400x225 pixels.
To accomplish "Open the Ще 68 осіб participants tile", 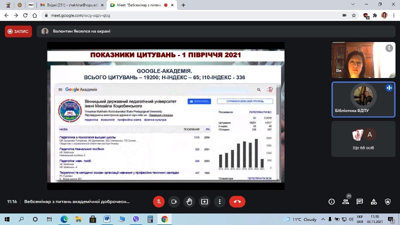I will coord(363,139).
